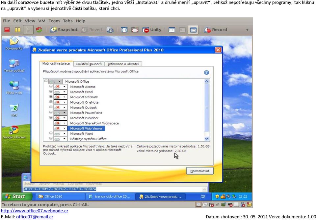This screenshot has width=316, height=220.
Task: Click the feature list scroll down arrow
Action: click(x=207, y=139)
